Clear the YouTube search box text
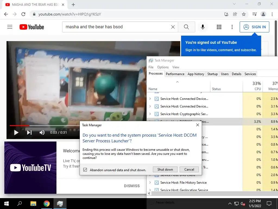Image resolution: width=278 pixels, height=209 pixels. pyautogui.click(x=173, y=27)
